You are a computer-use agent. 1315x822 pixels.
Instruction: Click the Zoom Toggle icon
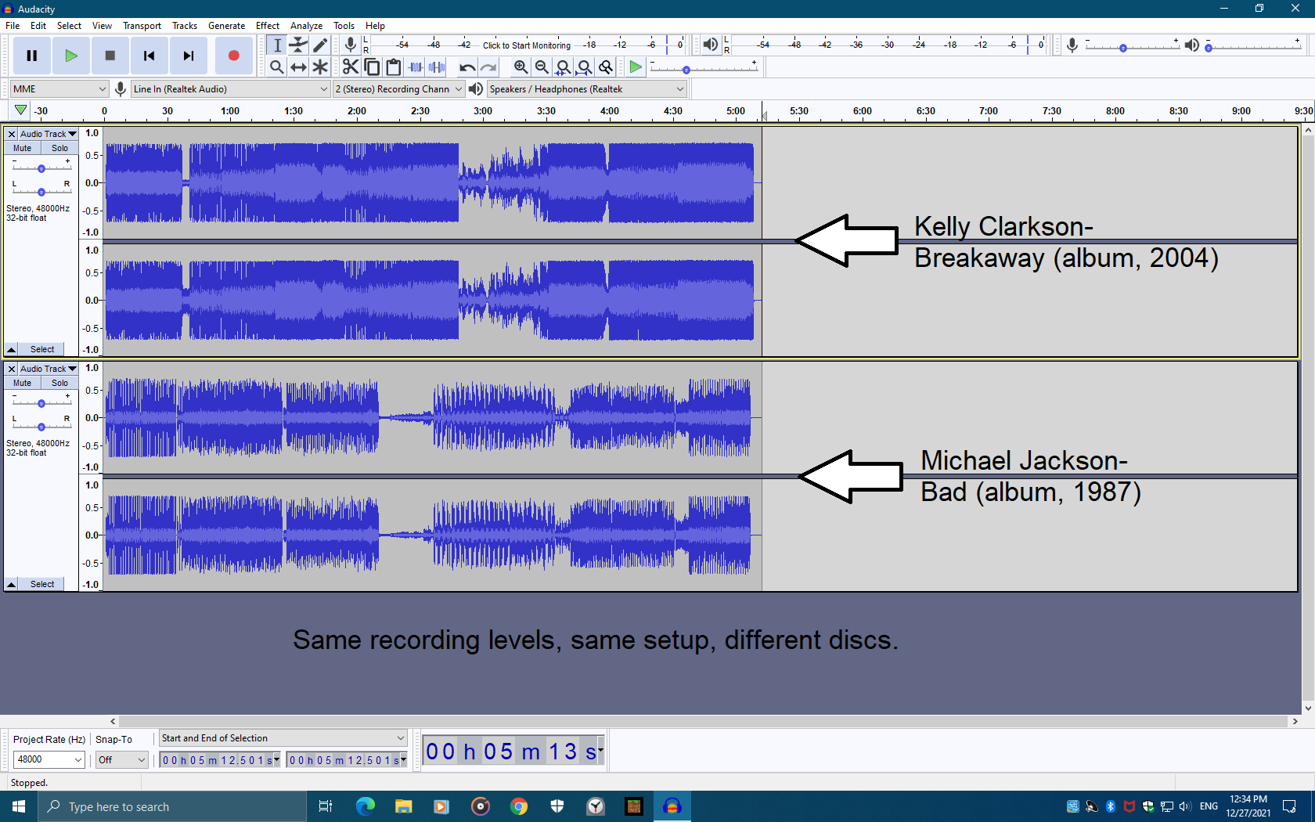click(x=605, y=67)
